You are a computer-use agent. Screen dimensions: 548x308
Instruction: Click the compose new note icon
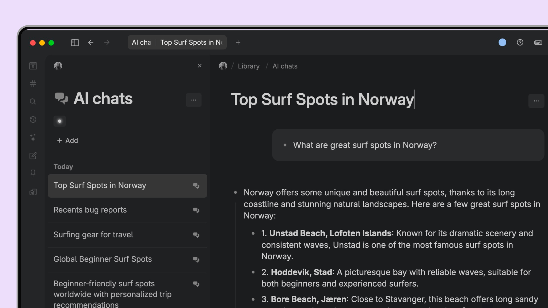(33, 156)
